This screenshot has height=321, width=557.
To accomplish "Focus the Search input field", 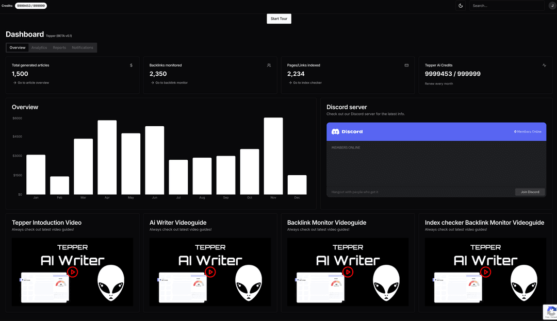I will (506, 6).
